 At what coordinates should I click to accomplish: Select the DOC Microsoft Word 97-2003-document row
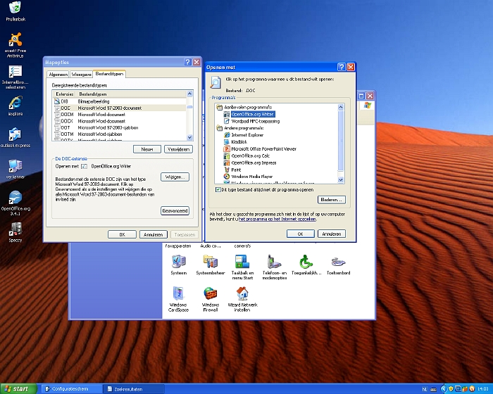(120, 108)
